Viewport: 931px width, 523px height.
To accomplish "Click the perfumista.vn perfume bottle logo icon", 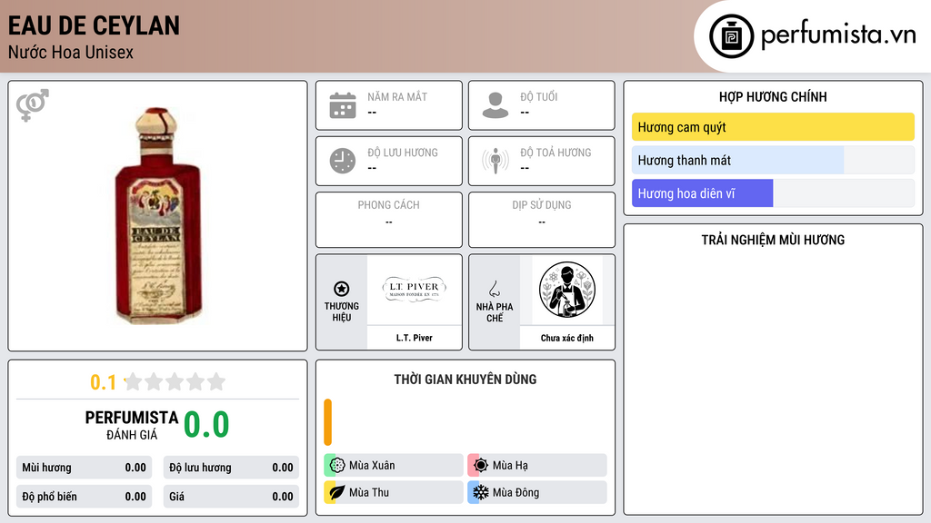I will coord(731,36).
